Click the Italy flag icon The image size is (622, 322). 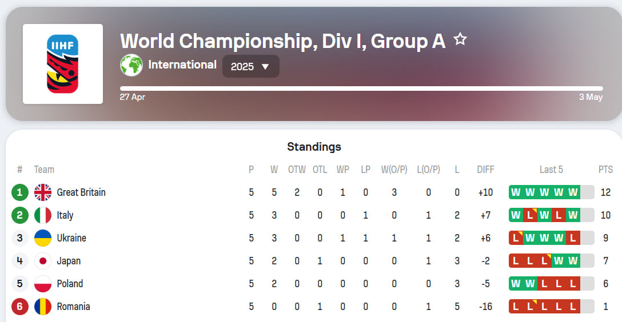point(43,215)
